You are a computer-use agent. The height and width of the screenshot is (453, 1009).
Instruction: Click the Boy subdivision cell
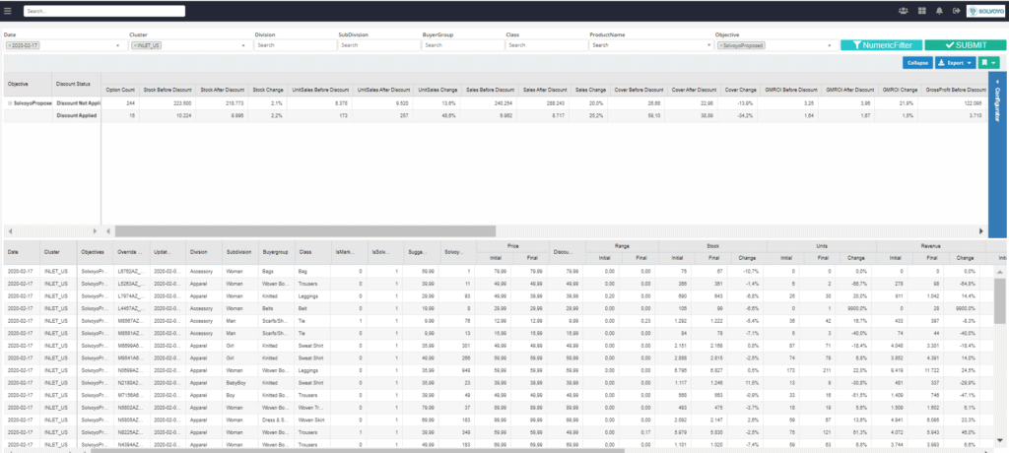coord(240,395)
